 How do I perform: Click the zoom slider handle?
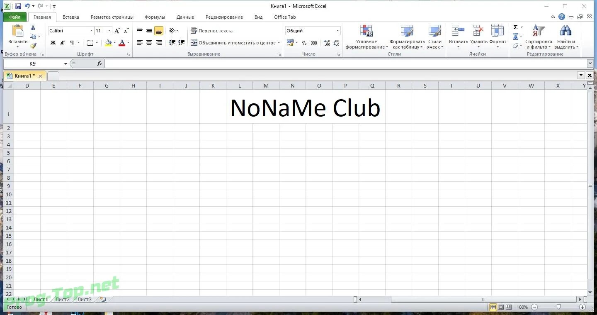pos(558,307)
